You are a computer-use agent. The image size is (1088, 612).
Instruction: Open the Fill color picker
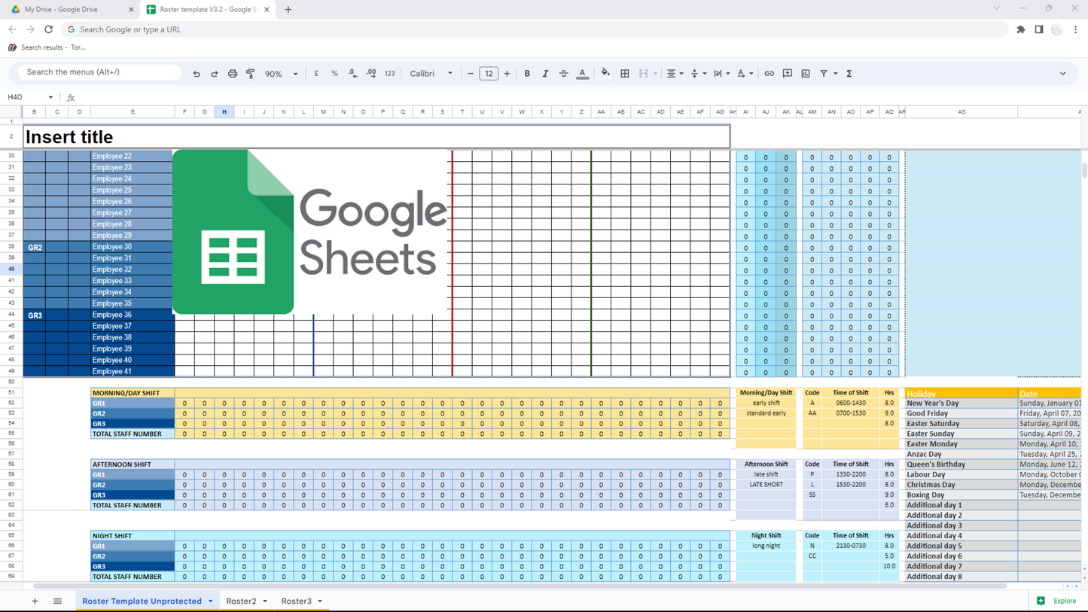click(605, 74)
